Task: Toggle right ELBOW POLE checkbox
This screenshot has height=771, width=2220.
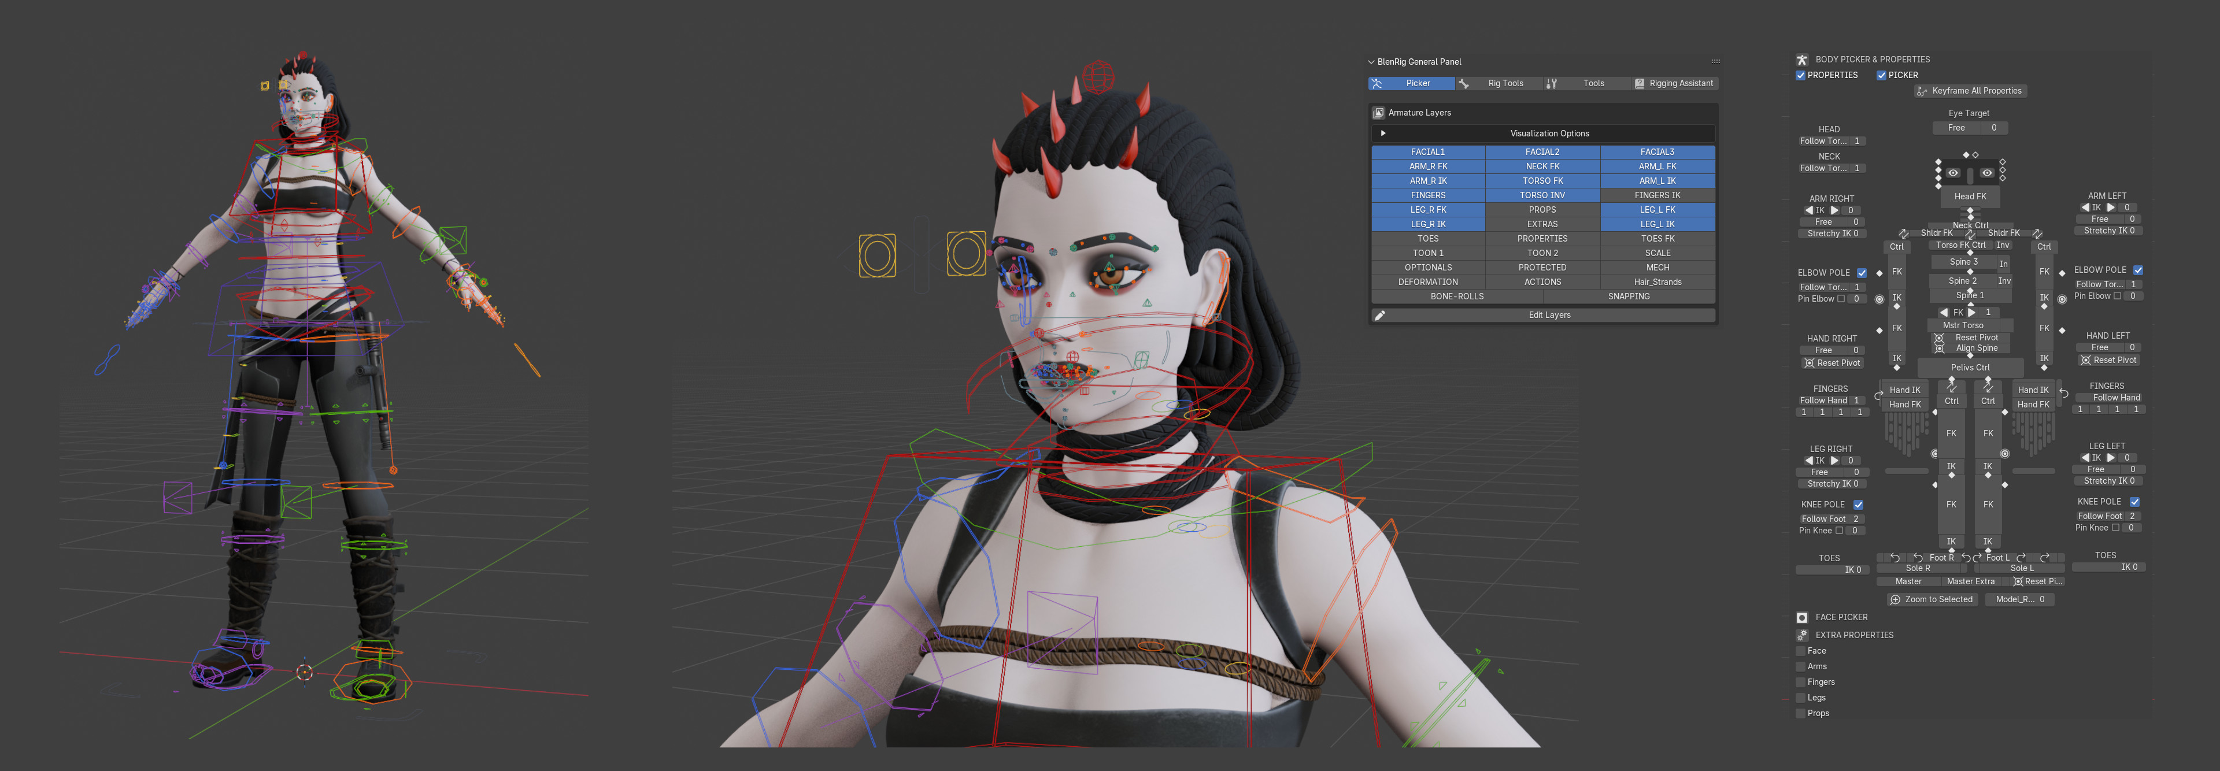Action: tap(1862, 273)
